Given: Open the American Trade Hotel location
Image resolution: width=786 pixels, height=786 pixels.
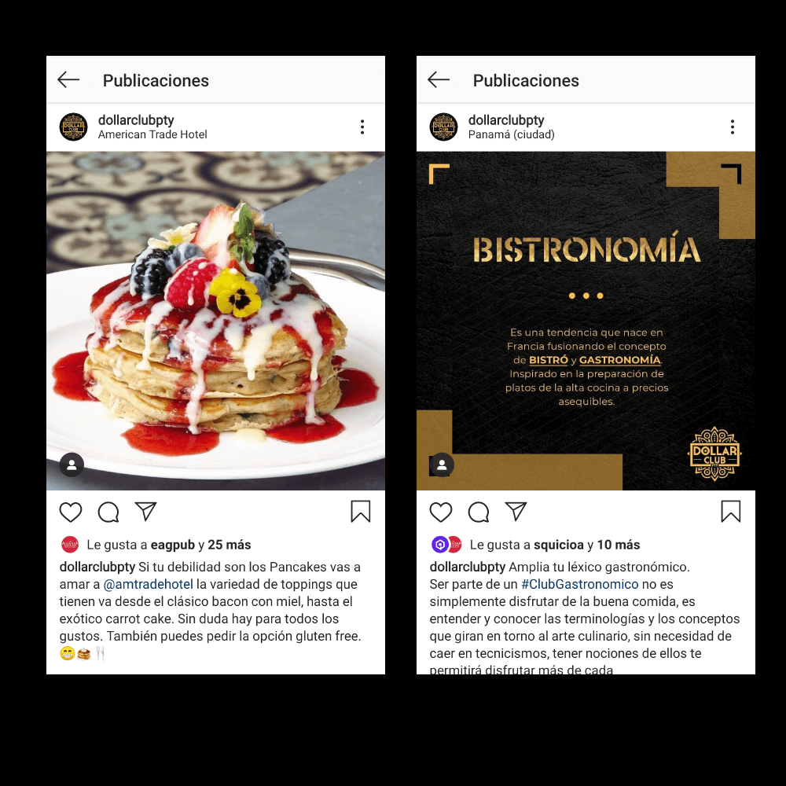Looking at the screenshot, I should coord(152,134).
